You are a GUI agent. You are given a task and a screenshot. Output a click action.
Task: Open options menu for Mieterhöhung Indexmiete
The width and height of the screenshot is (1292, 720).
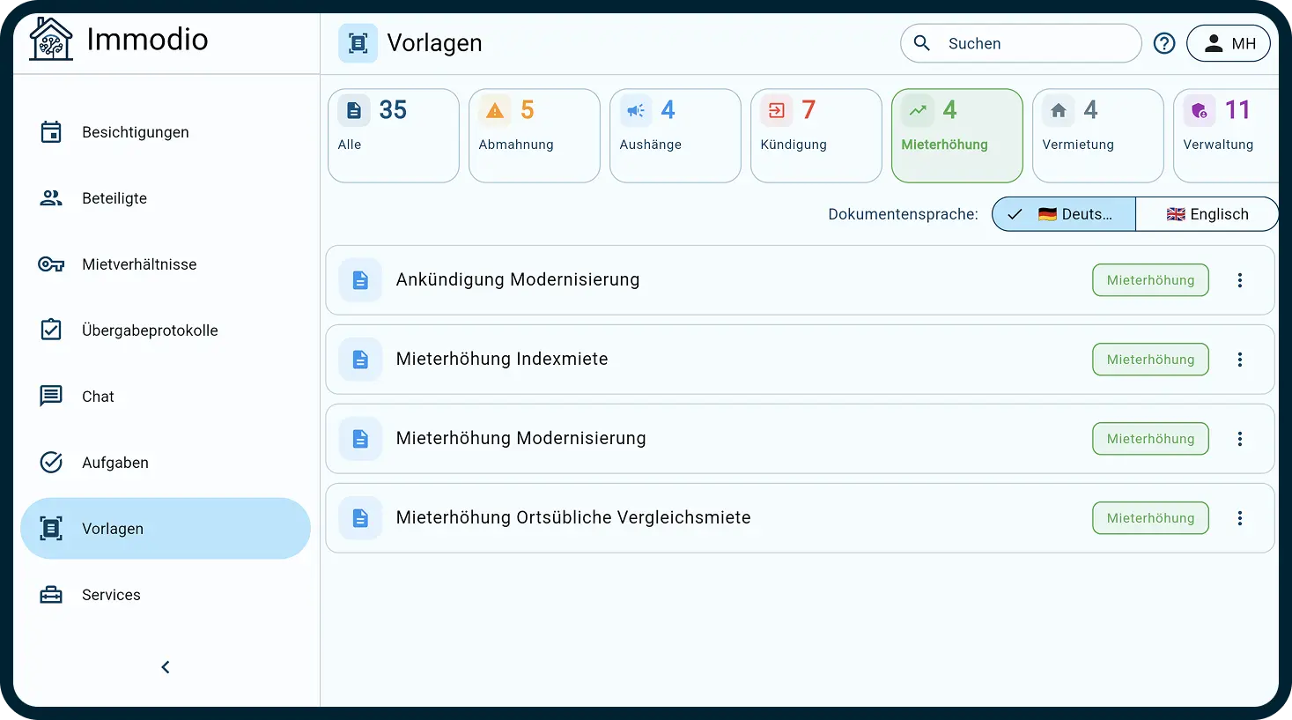tap(1240, 360)
